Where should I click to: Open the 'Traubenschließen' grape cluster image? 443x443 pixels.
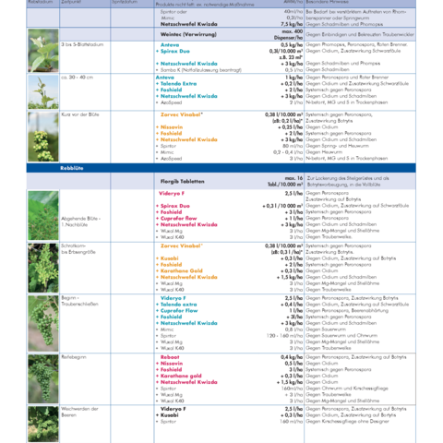[x=43, y=323]
